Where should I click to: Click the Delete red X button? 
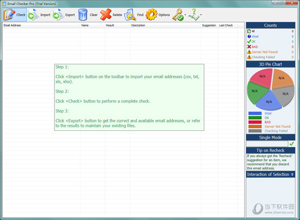pyautogui.click(x=111, y=15)
